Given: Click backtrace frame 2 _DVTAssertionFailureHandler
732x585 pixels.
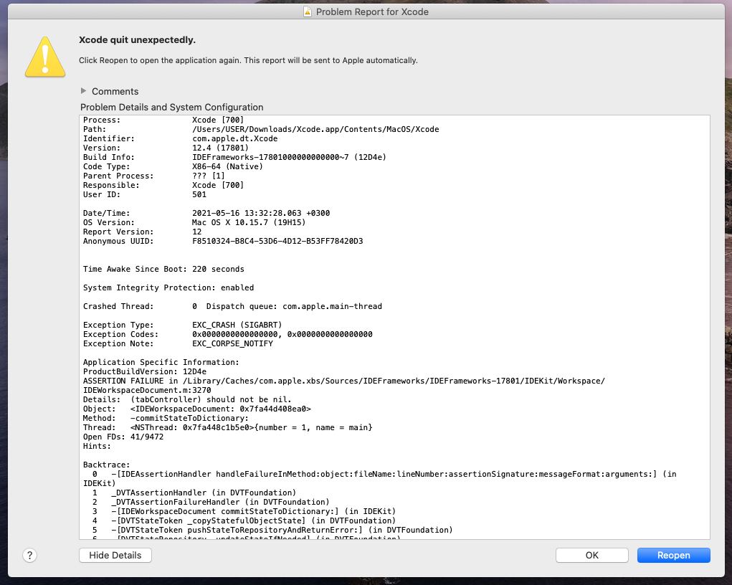Looking at the screenshot, I should tap(211, 503).
